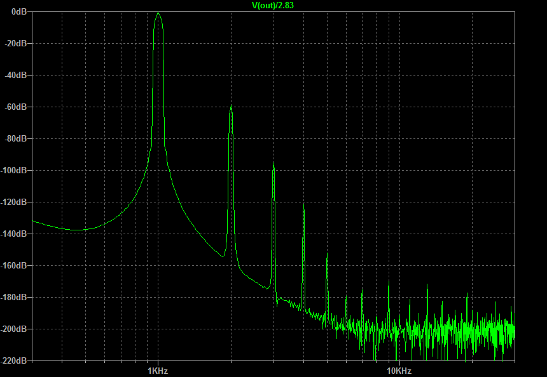Viewport: 547px width, 377px height.
Task: Click the fundamental peak at 1KHz
Action: point(158,13)
